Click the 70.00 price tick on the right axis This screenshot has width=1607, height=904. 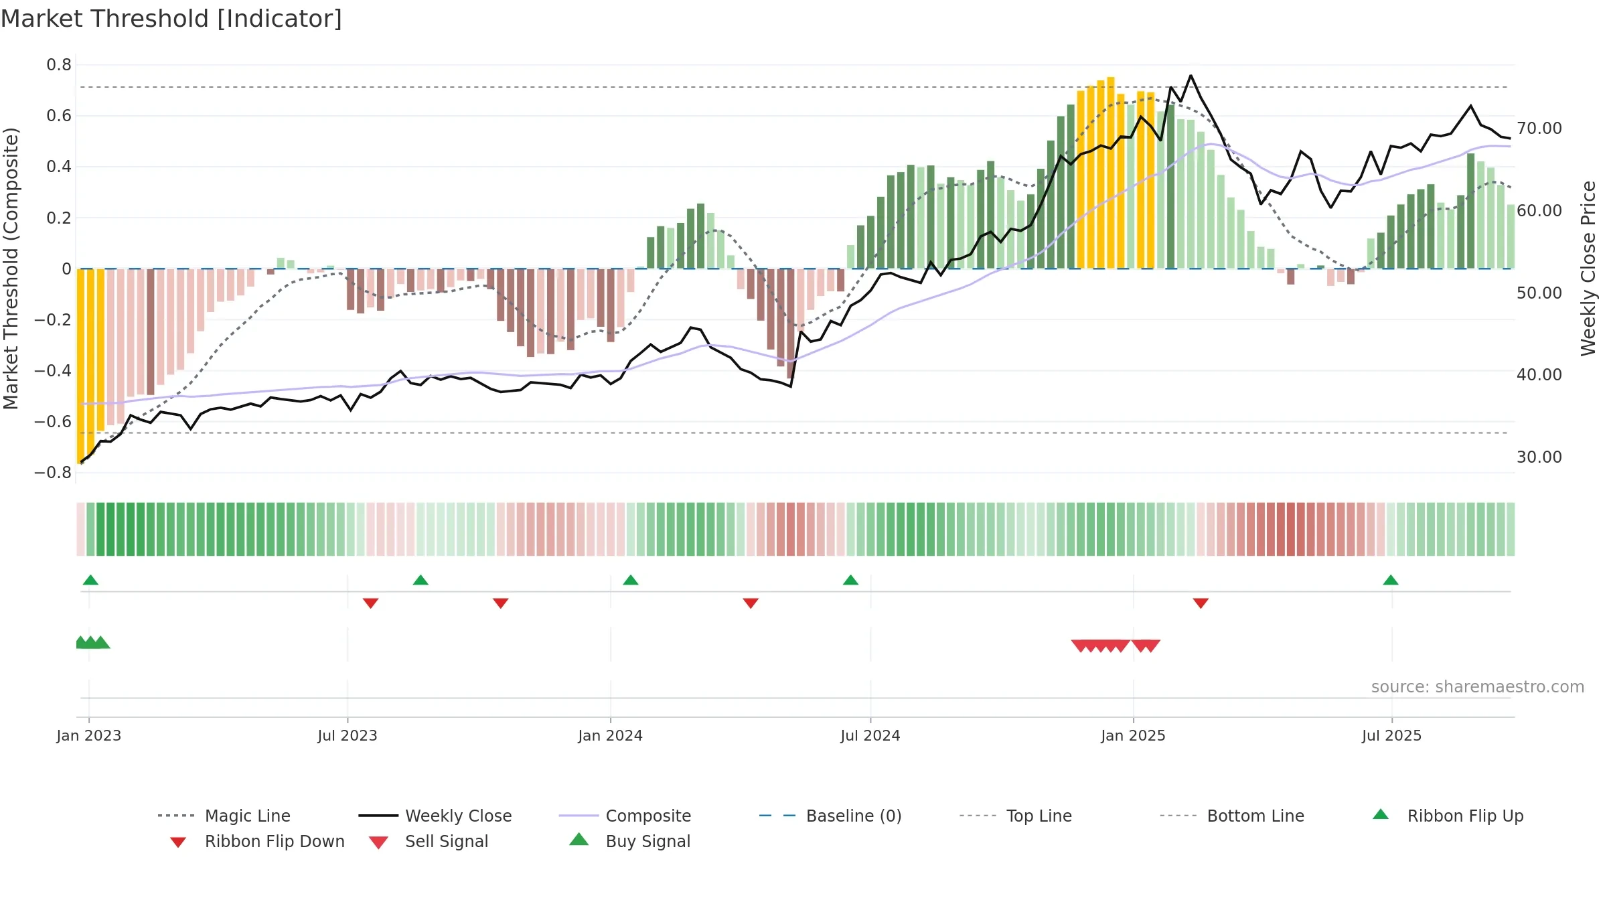[x=1539, y=128]
